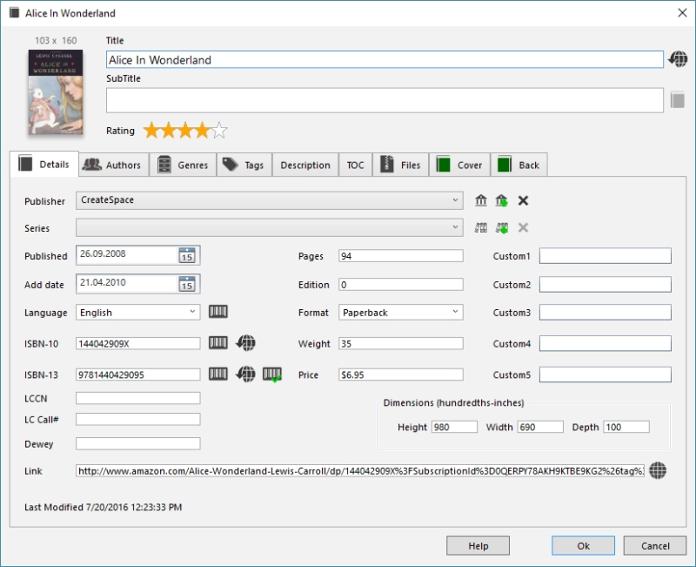Click the Depth dimension field
The image size is (696, 567).
click(626, 427)
